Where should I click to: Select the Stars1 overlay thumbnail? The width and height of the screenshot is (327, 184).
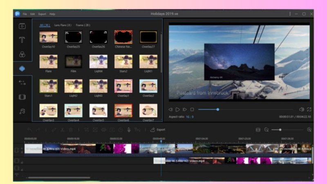pos(48,86)
